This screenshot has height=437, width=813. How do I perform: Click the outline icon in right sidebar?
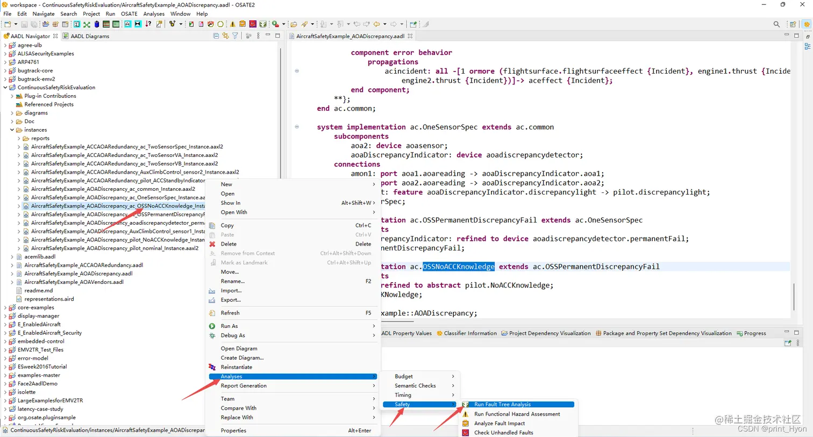[807, 46]
